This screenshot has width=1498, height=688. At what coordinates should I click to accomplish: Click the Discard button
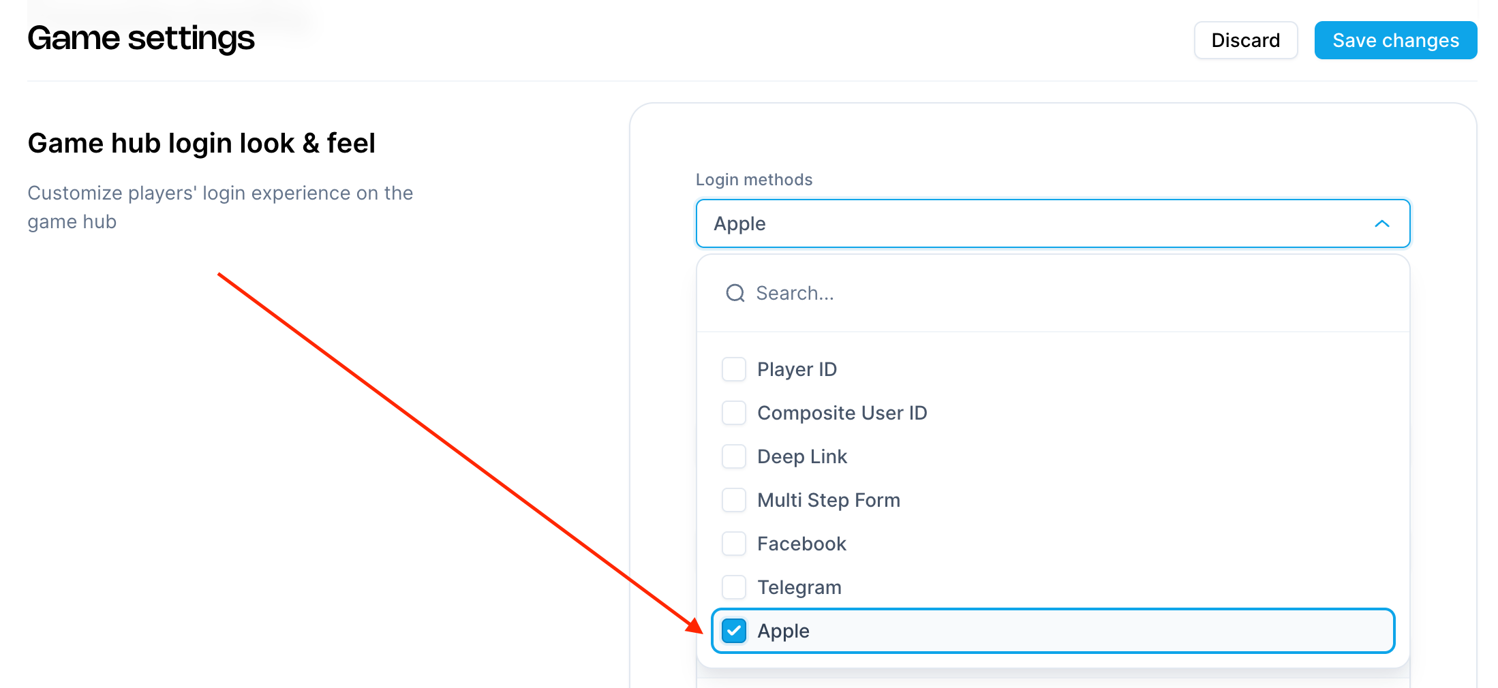(1245, 40)
